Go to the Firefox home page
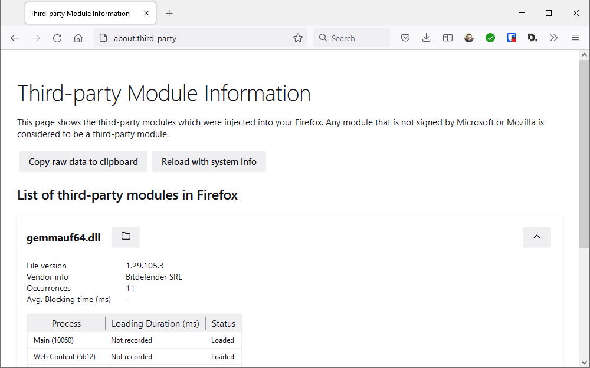The height and width of the screenshot is (368, 590). pyautogui.click(x=78, y=38)
